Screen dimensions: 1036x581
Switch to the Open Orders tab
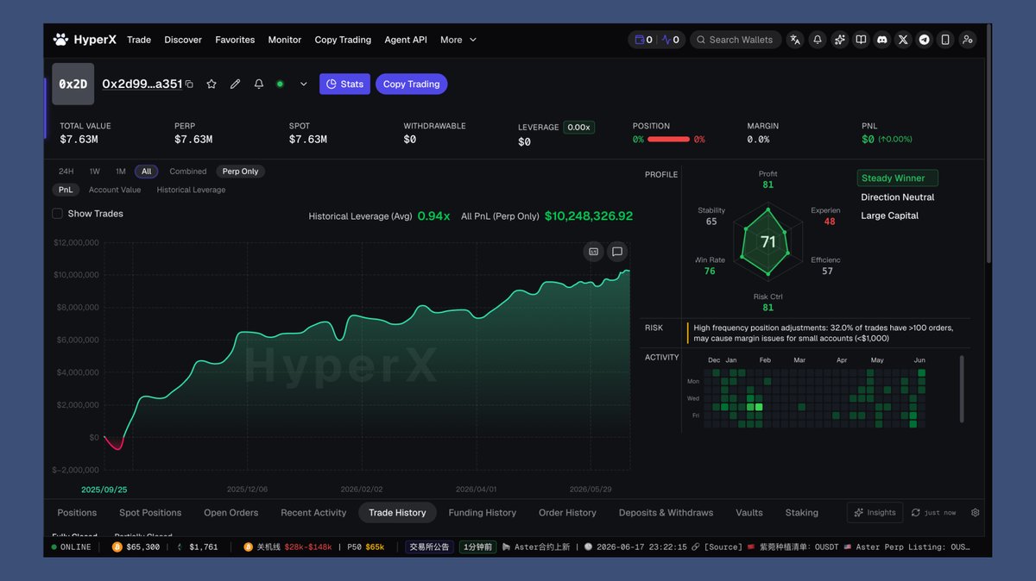pyautogui.click(x=231, y=513)
